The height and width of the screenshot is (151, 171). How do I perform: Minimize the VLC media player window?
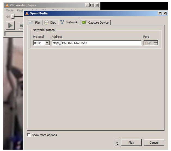[x=87, y=5]
